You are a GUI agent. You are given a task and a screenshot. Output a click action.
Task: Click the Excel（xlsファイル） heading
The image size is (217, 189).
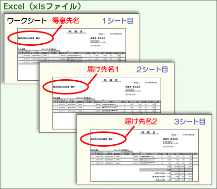tap(42, 6)
